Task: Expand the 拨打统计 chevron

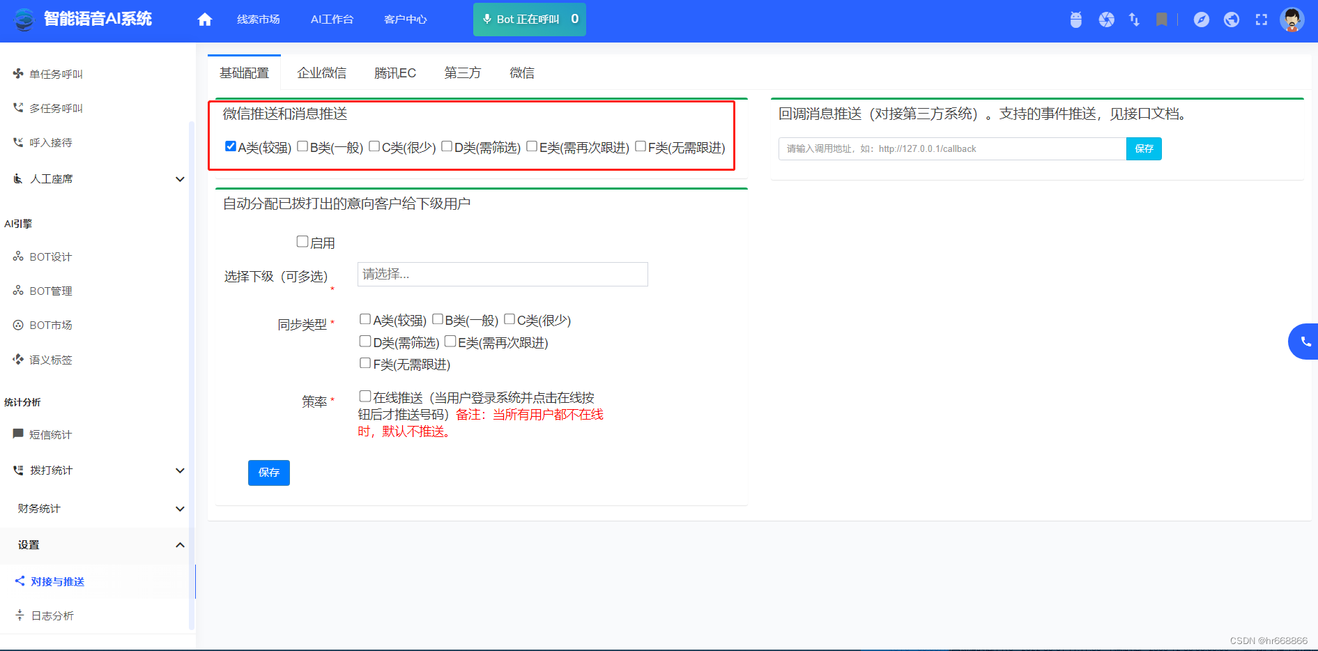Action: click(x=180, y=470)
